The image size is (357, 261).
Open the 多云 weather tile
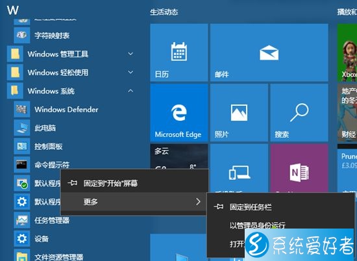tap(179, 156)
